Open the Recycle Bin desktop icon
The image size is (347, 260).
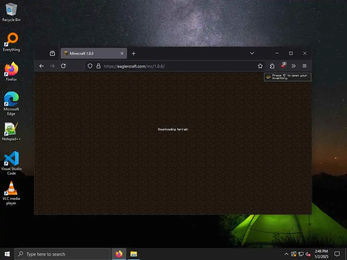click(11, 13)
